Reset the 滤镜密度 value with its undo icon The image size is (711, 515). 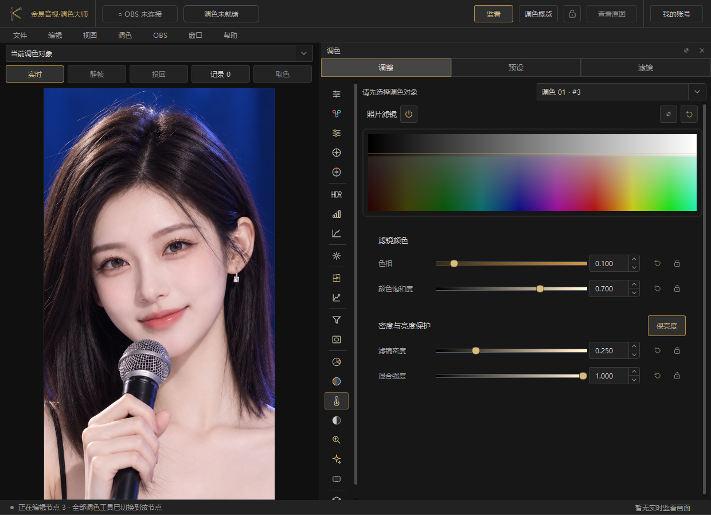coord(658,351)
